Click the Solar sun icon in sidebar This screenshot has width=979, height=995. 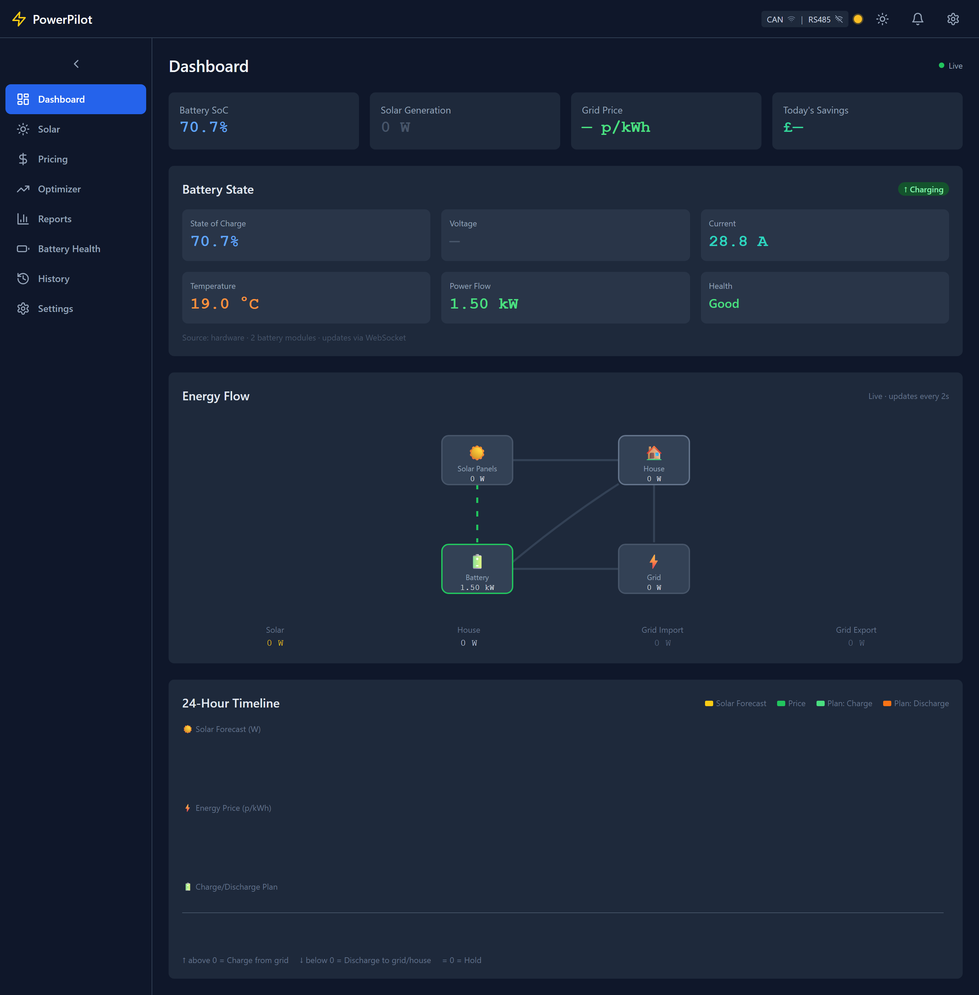tap(23, 129)
